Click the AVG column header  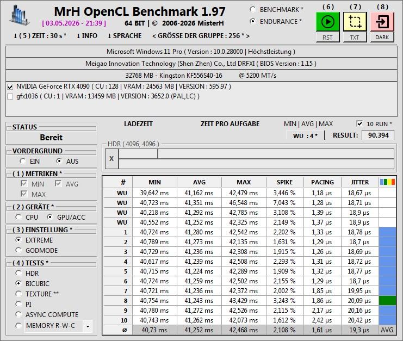(x=199, y=182)
